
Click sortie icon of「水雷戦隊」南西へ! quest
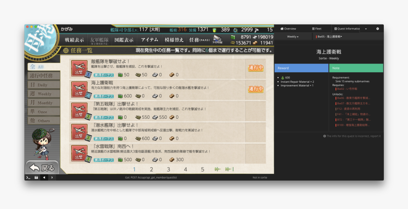[x=79, y=153]
